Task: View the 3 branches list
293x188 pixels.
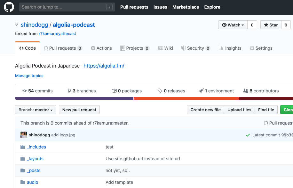Action: (82, 91)
